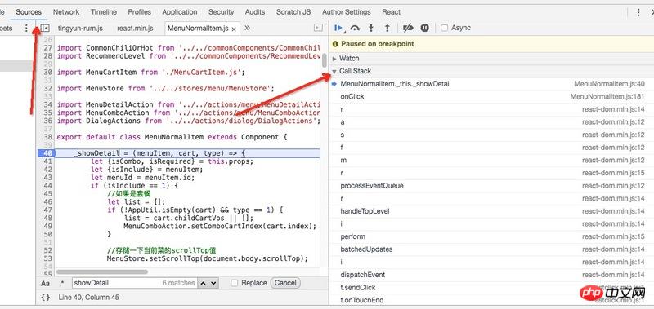Select the f stack frame
The image size is (654, 309).
pyautogui.click(x=491, y=148)
